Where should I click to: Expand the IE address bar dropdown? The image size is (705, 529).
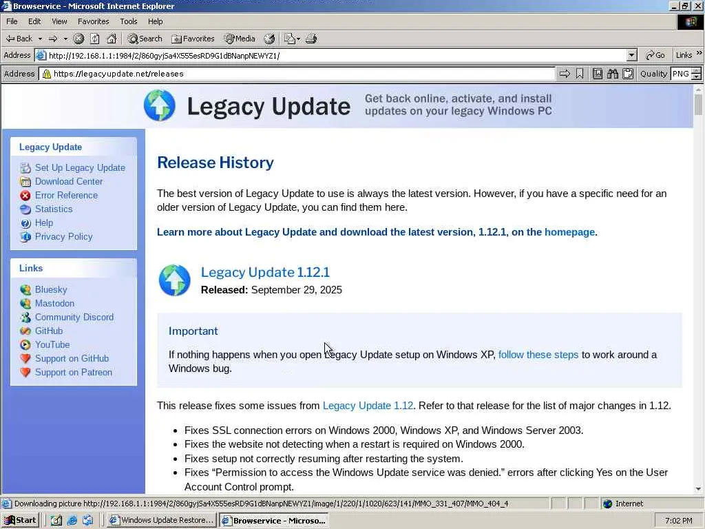(x=632, y=55)
